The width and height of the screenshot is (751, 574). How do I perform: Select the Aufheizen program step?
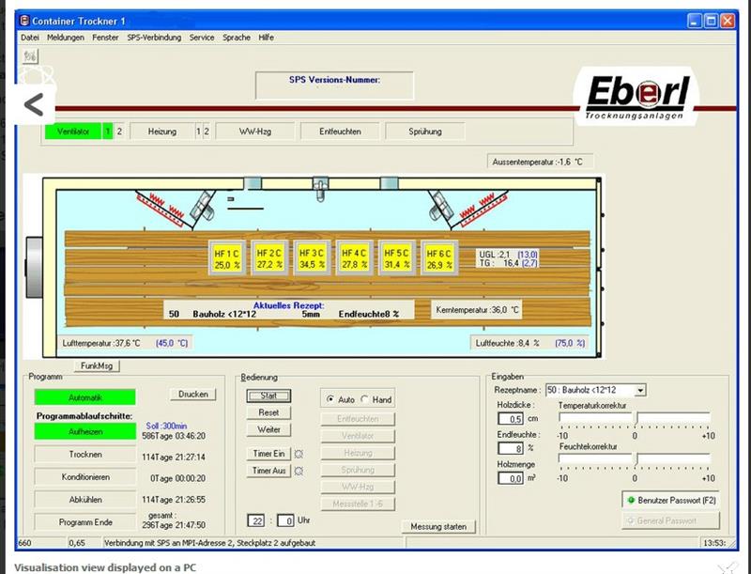tap(85, 432)
